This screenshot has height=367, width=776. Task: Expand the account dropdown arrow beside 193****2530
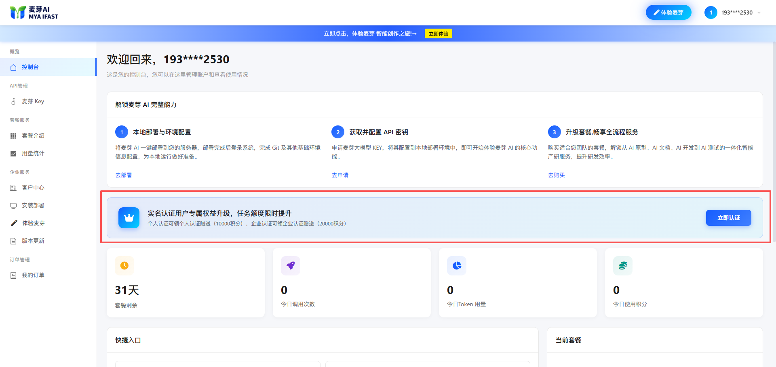759,13
